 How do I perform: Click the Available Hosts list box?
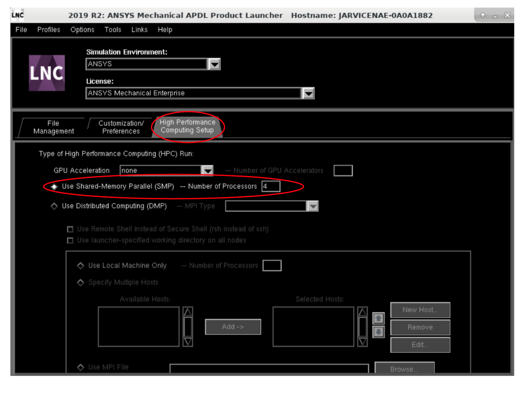[139, 327]
